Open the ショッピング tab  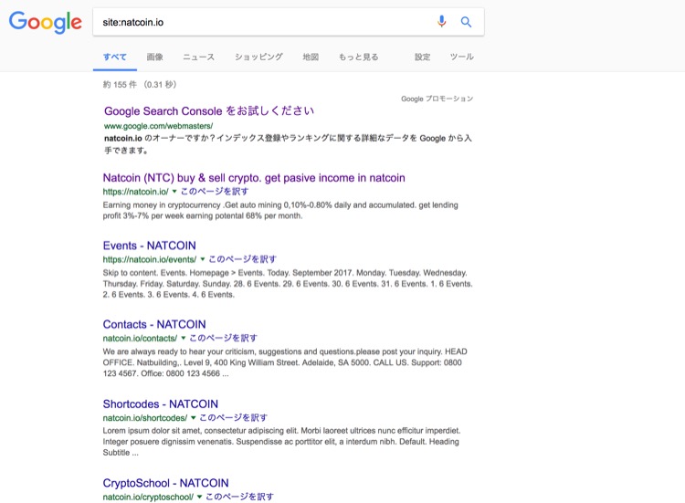(x=258, y=57)
